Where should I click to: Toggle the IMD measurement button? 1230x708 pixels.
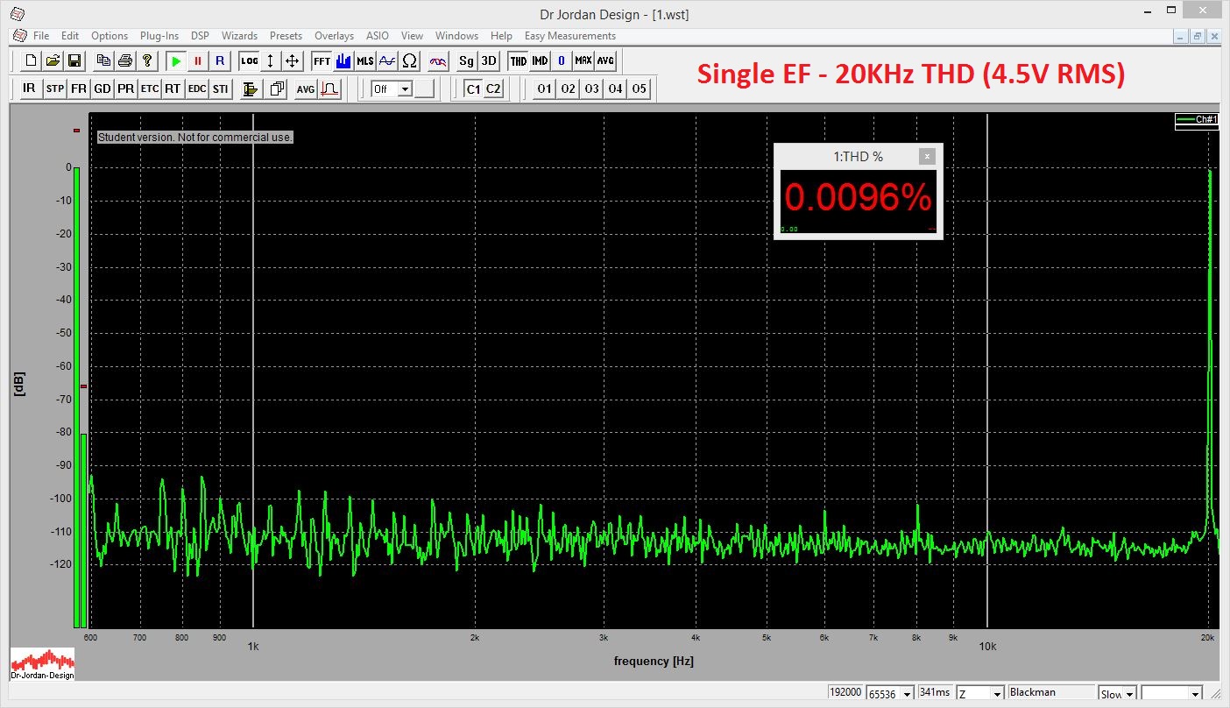[x=540, y=60]
